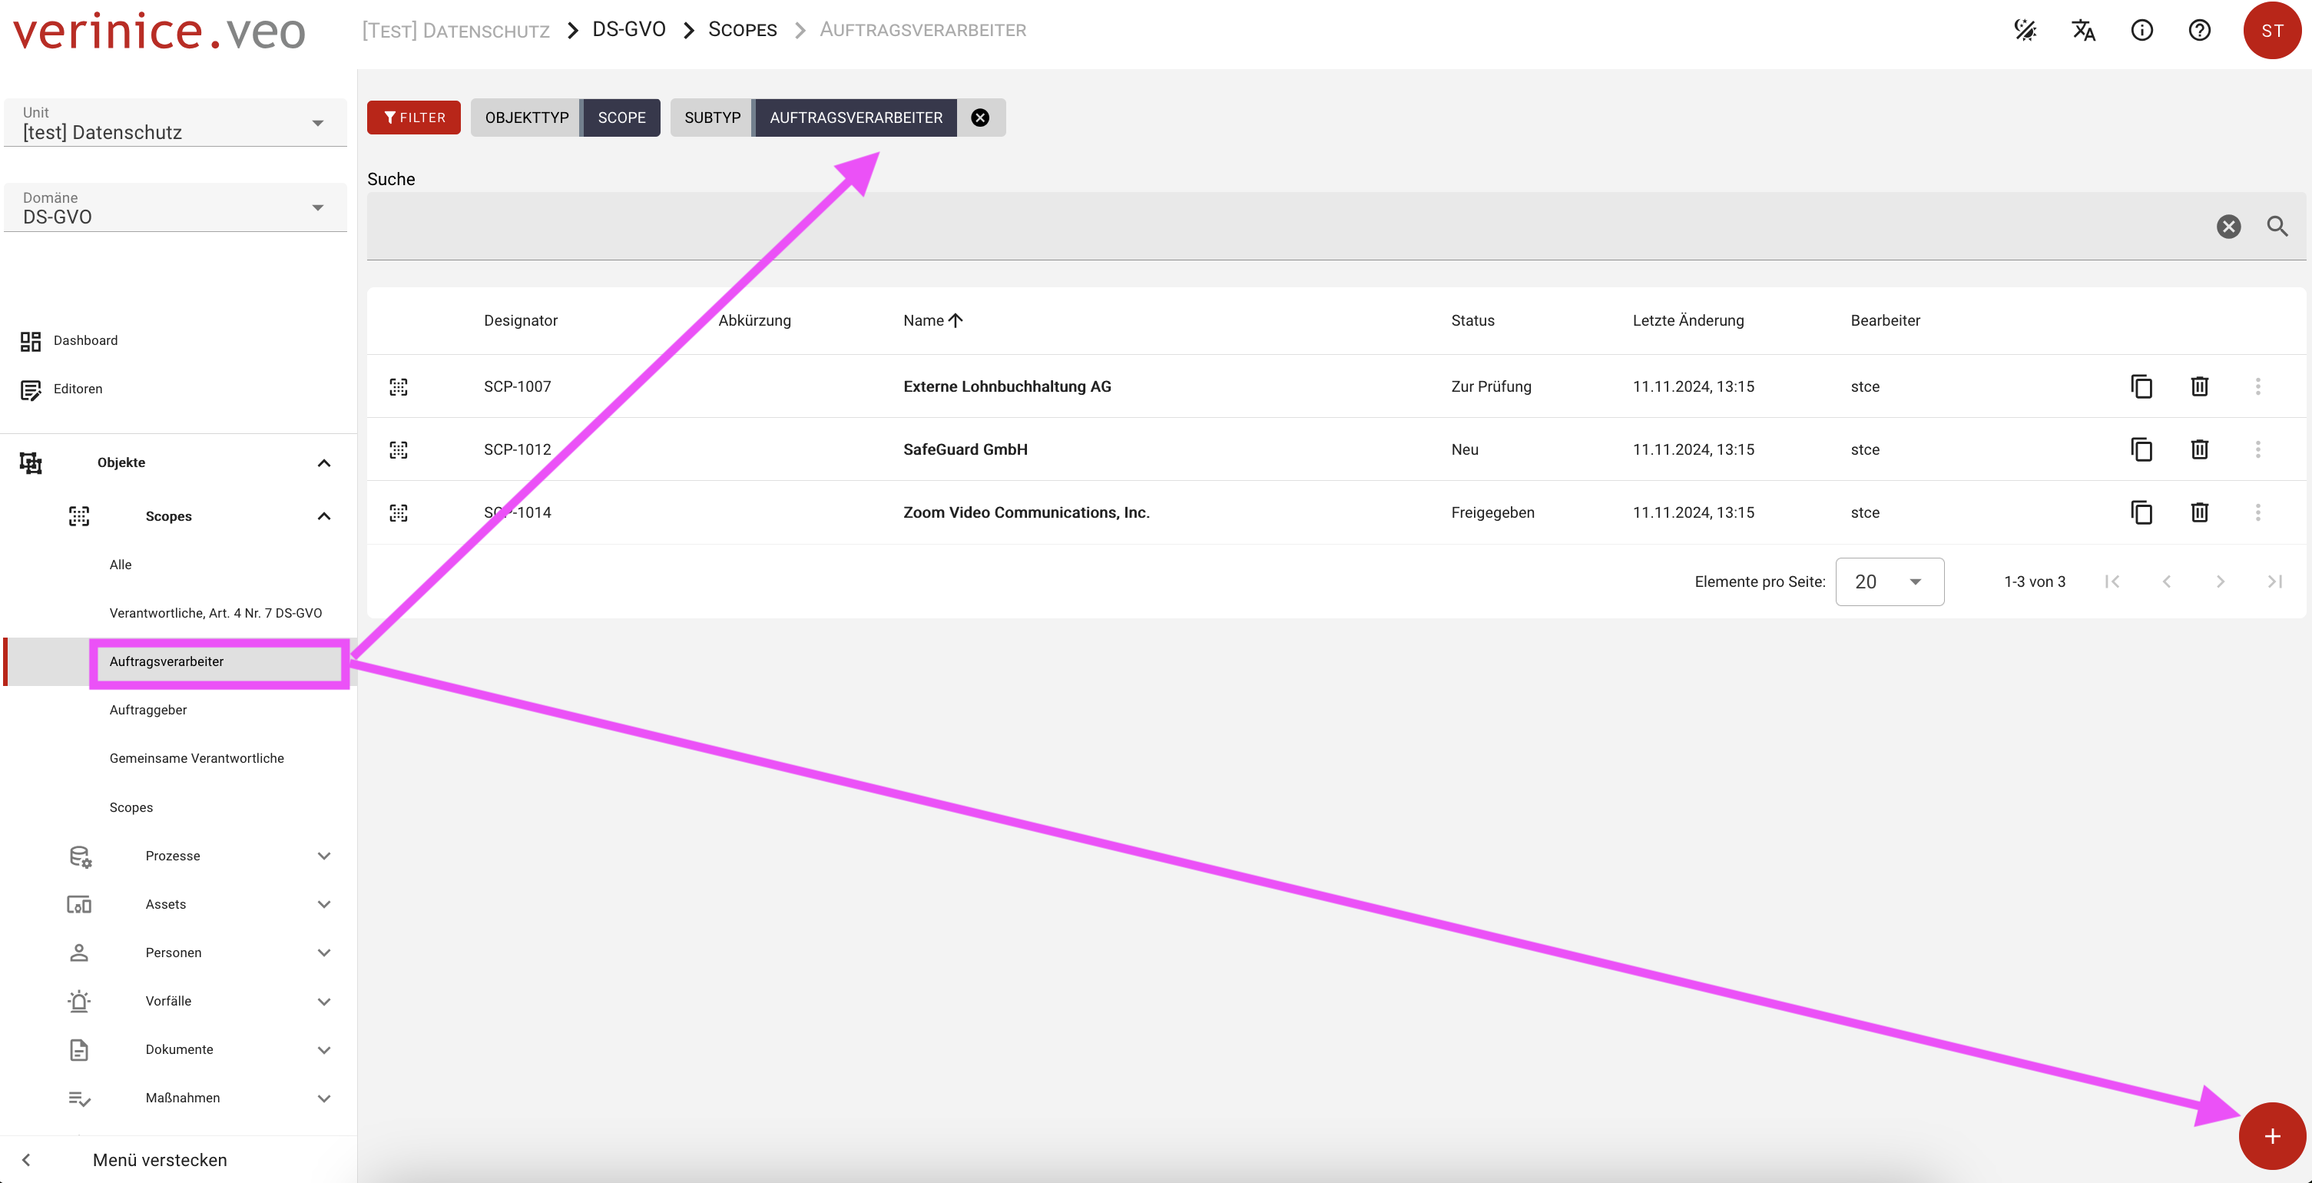Click the language translation icon
The image size is (2312, 1183).
point(2083,31)
